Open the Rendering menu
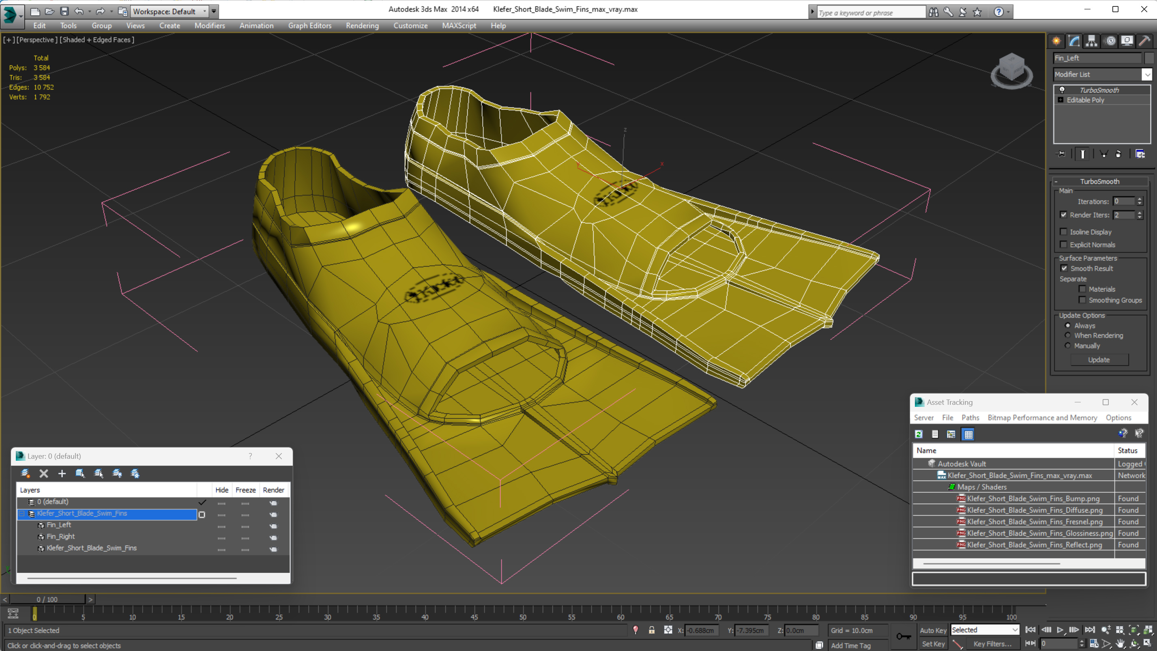Image resolution: width=1157 pixels, height=651 pixels. pos(362,26)
